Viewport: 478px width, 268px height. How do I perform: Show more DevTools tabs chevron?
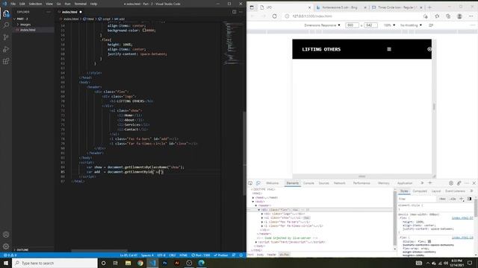[x=422, y=183]
